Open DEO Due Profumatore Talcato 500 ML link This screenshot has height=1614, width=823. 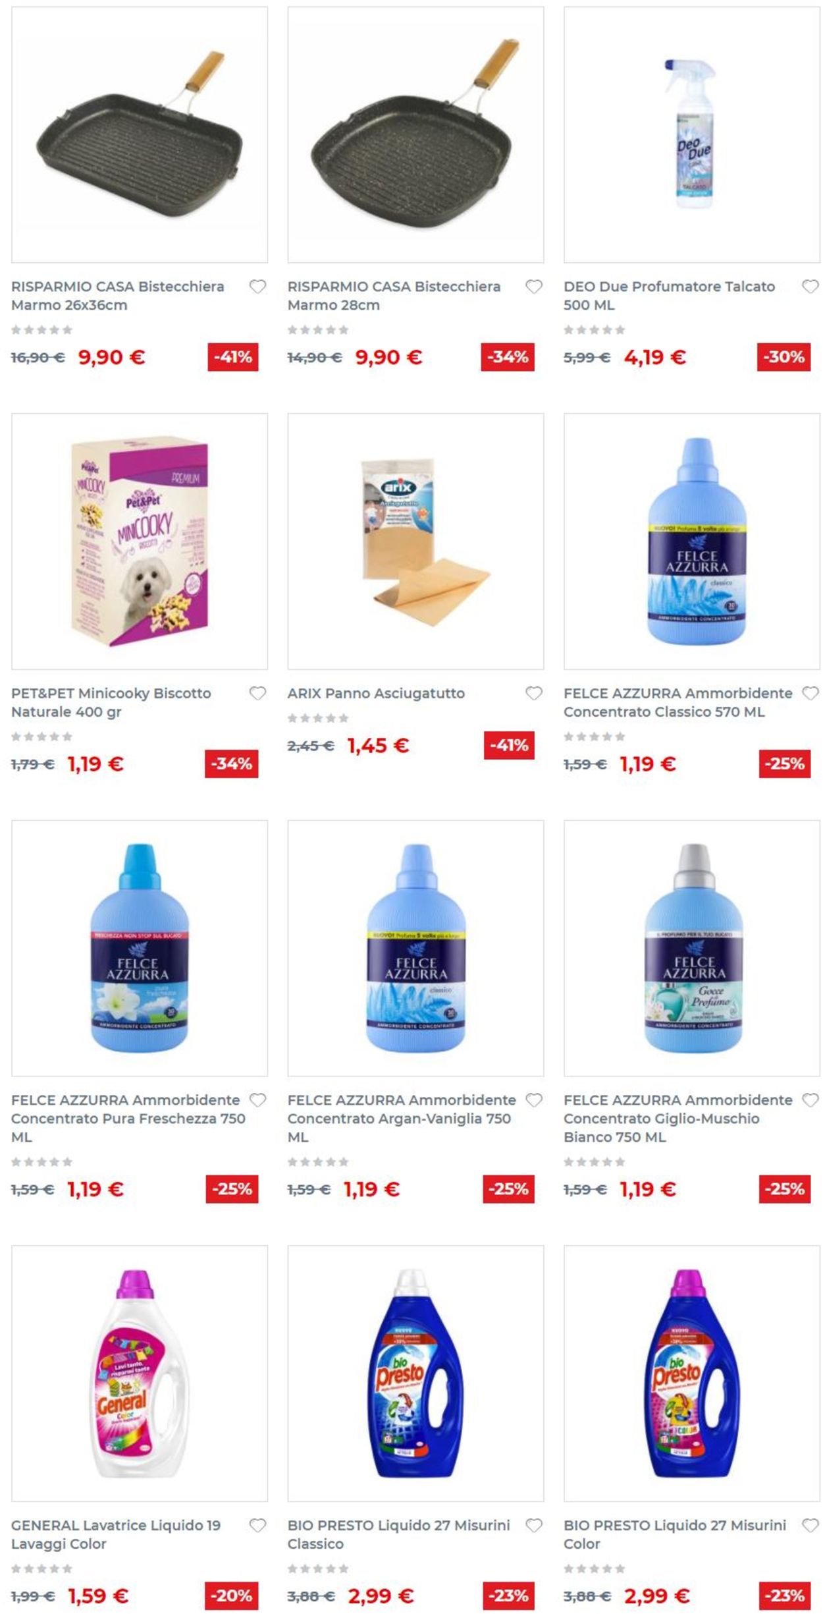point(669,296)
